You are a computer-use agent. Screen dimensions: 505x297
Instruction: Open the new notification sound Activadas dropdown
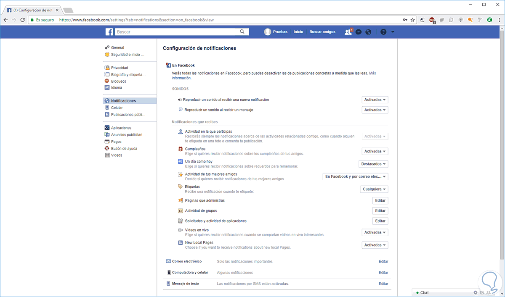click(x=375, y=100)
